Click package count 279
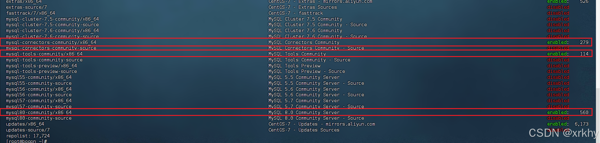Screen dimensions: 600x143 pyautogui.click(x=584, y=42)
